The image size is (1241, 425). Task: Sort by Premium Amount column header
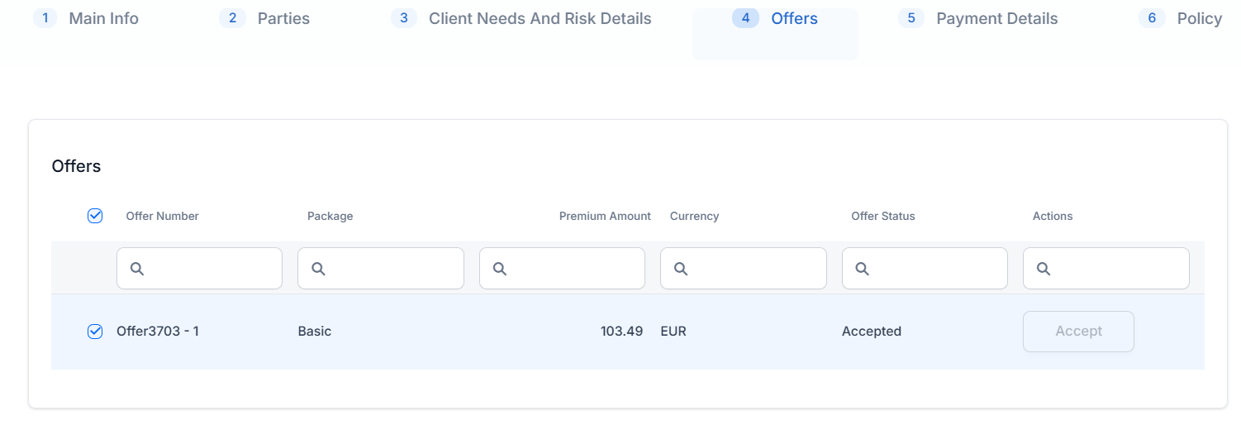click(x=605, y=216)
